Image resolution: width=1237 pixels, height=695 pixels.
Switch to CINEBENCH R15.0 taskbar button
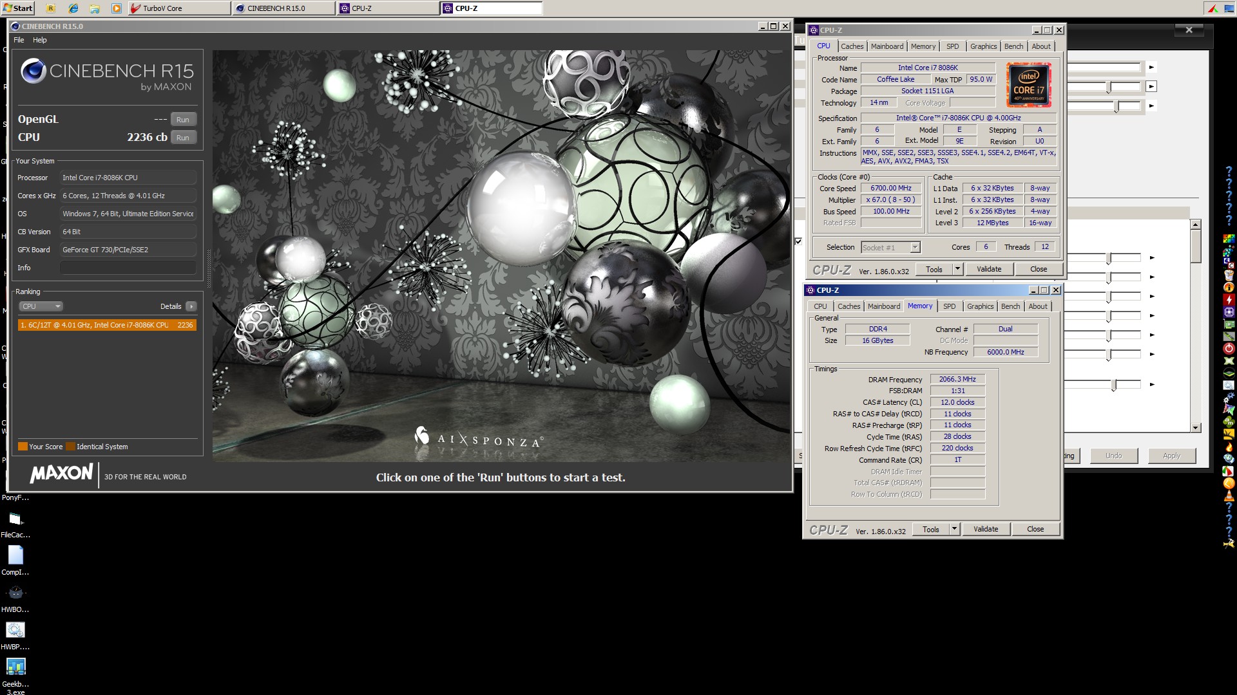pos(283,8)
